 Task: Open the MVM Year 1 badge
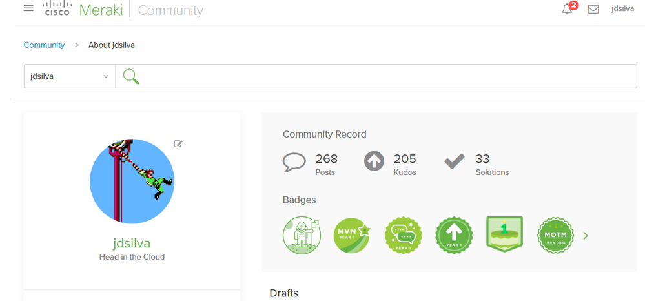point(352,235)
